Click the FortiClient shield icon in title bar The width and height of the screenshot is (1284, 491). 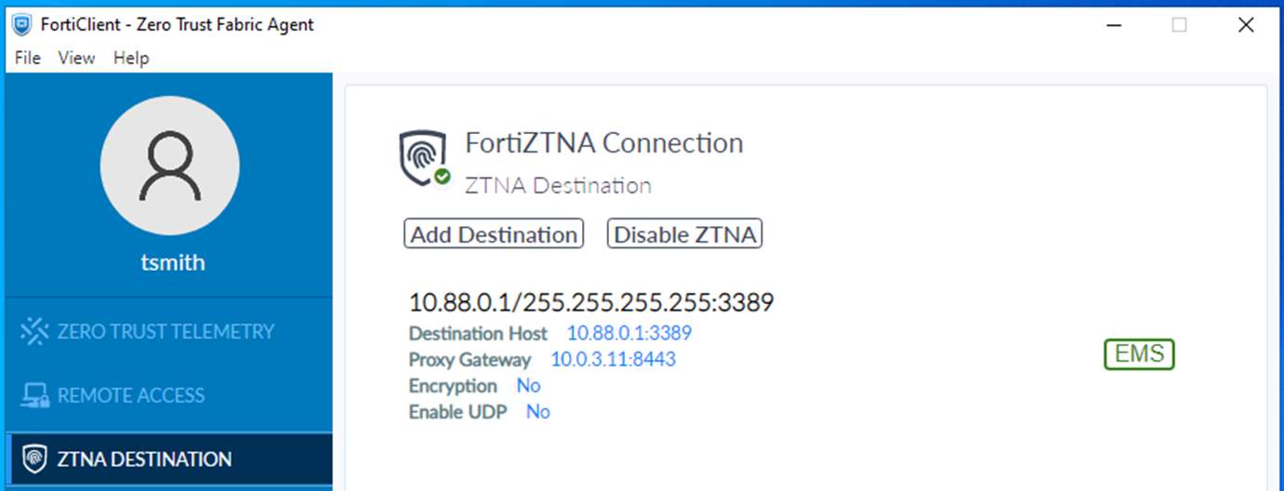click(21, 25)
